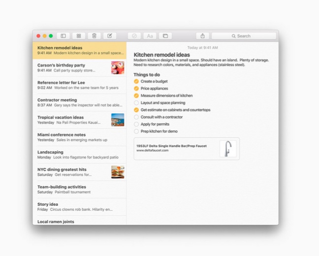Click the trash delete note icon

(94, 36)
